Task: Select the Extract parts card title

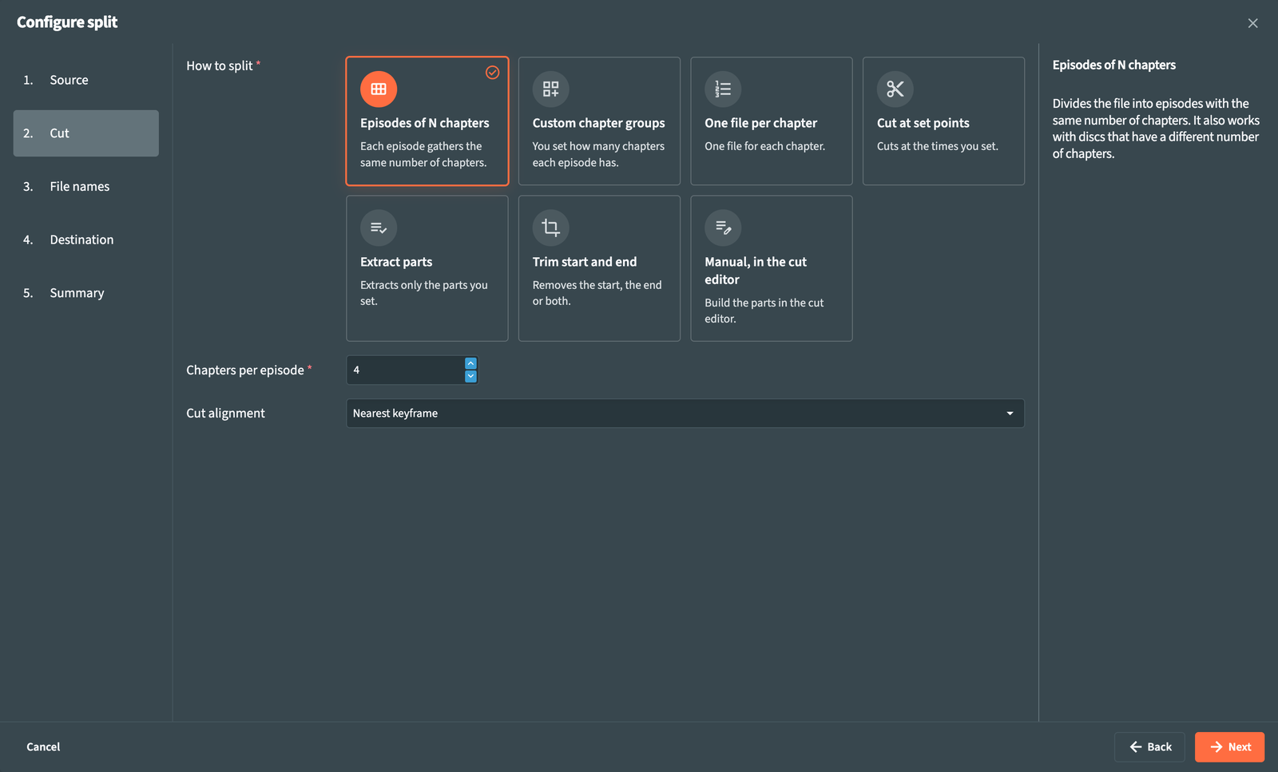Action: pos(396,262)
